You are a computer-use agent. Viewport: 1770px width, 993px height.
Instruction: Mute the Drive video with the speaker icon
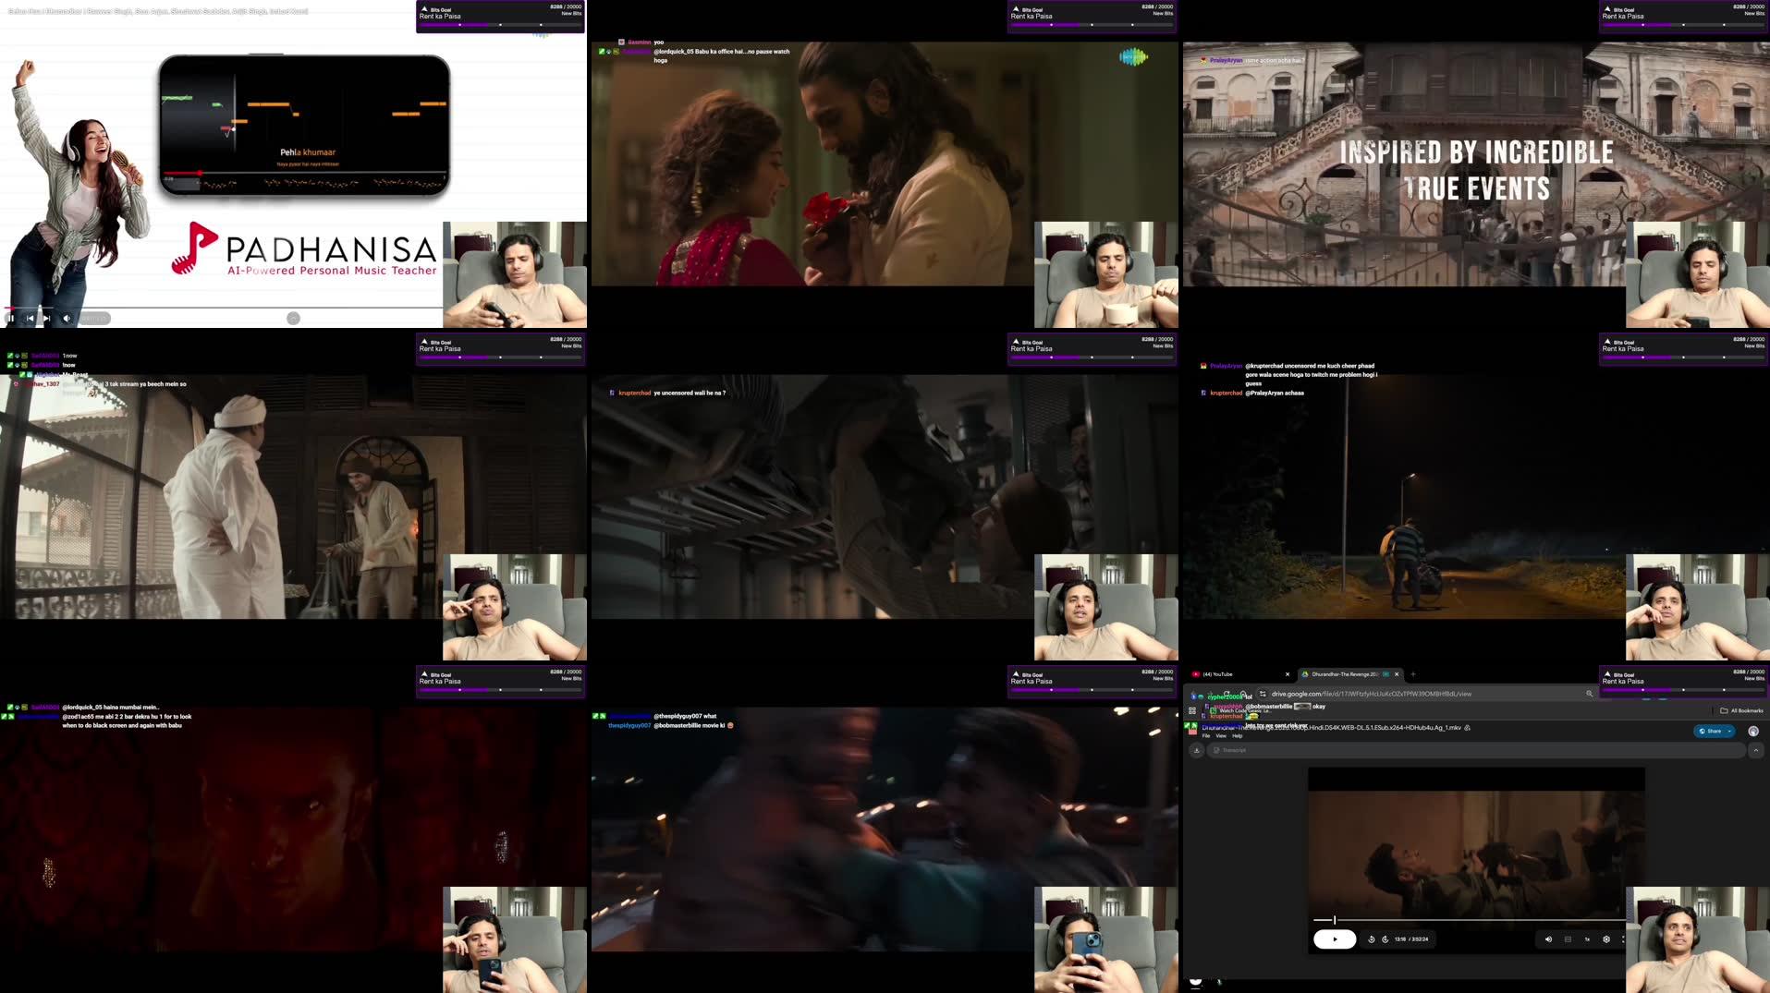[x=1548, y=939]
